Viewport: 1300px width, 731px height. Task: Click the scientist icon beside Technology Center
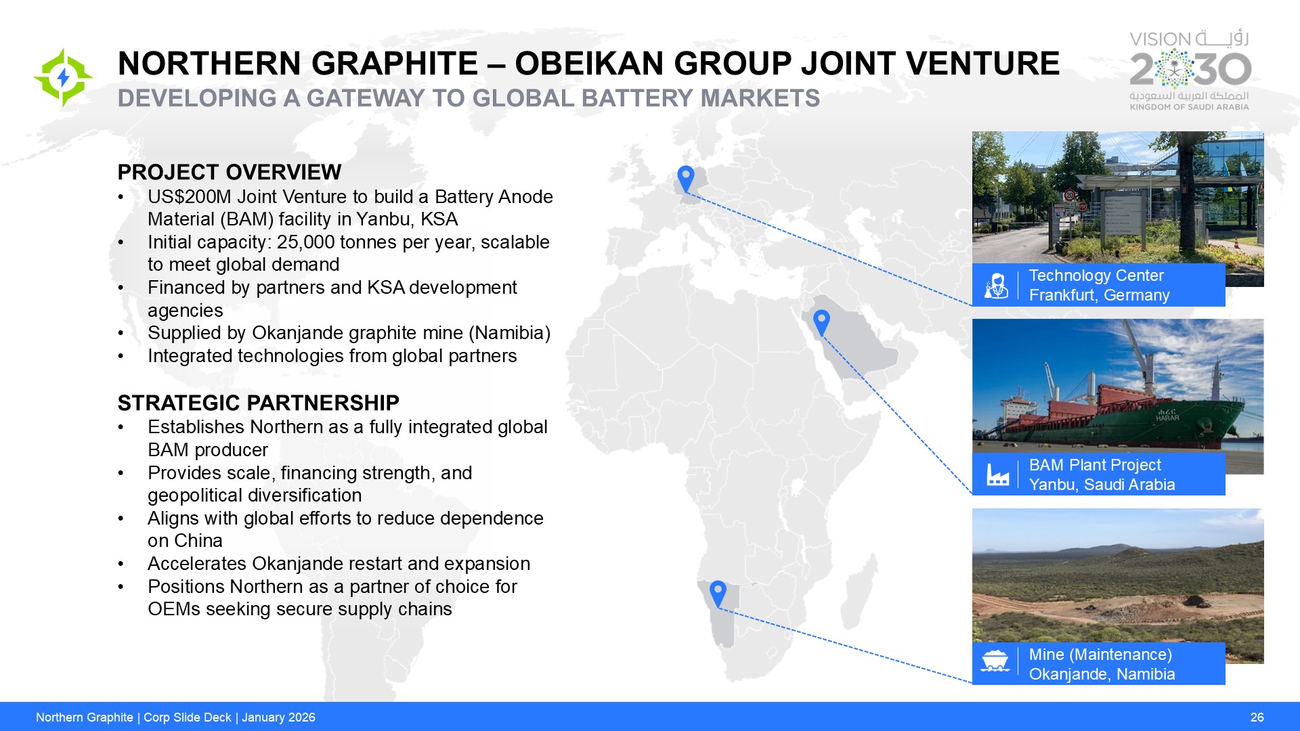(996, 286)
